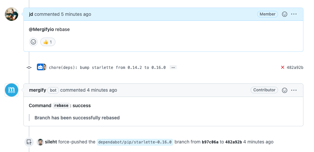Open mergify bot avatar icon
Image resolution: width=314 pixels, height=152 pixels.
[x=12, y=90]
